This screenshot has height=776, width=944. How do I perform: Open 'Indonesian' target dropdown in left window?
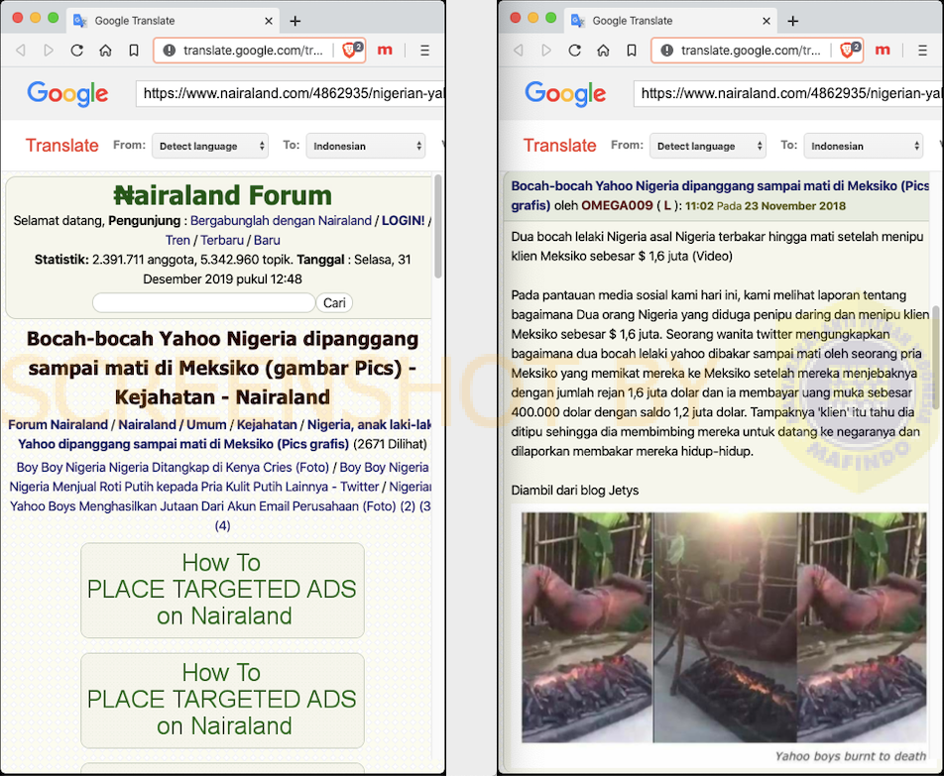pyautogui.click(x=365, y=146)
